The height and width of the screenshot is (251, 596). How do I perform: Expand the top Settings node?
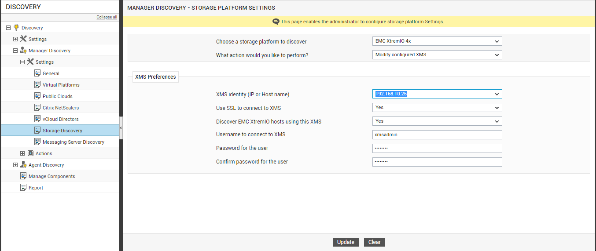tap(15, 39)
